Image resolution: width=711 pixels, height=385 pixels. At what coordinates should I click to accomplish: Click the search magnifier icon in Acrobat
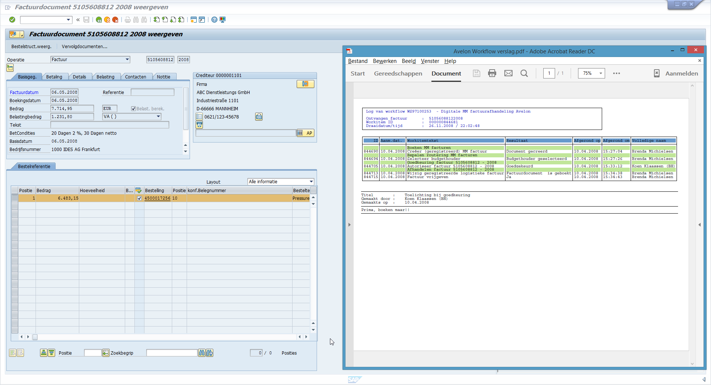(x=524, y=73)
